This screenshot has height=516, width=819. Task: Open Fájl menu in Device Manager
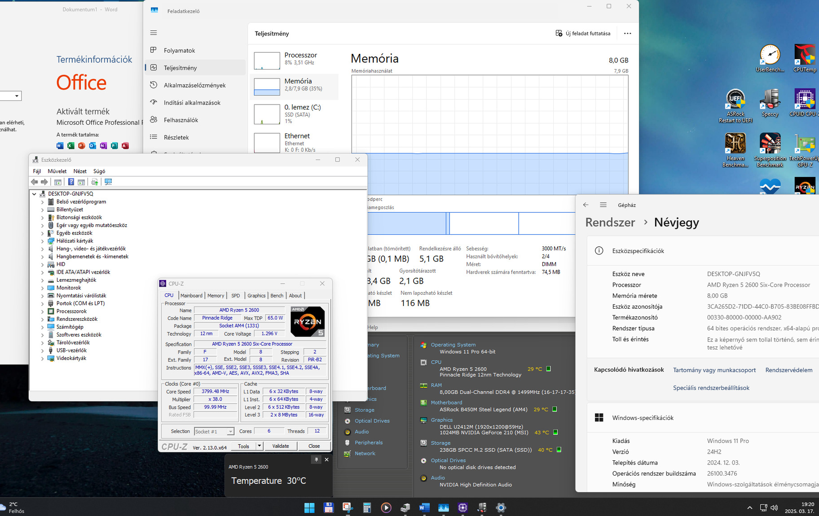coord(37,171)
